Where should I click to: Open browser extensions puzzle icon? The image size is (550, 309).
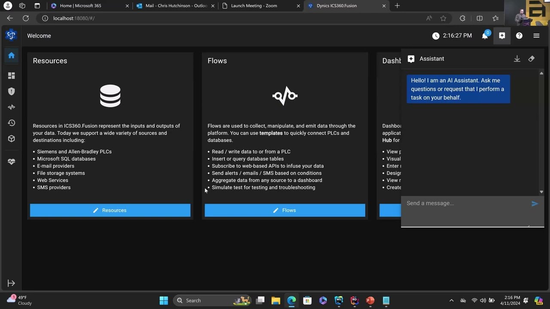tap(462, 18)
